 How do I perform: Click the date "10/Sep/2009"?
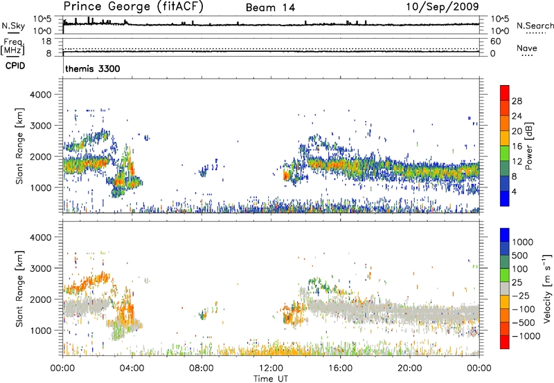click(x=443, y=7)
